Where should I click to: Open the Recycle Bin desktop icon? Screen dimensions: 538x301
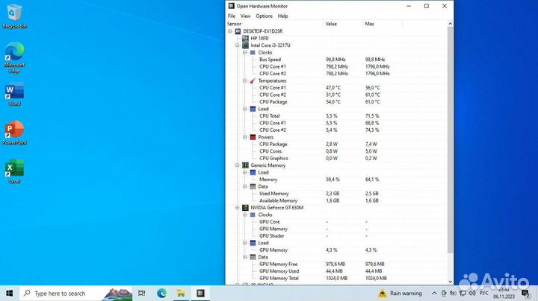(14, 16)
